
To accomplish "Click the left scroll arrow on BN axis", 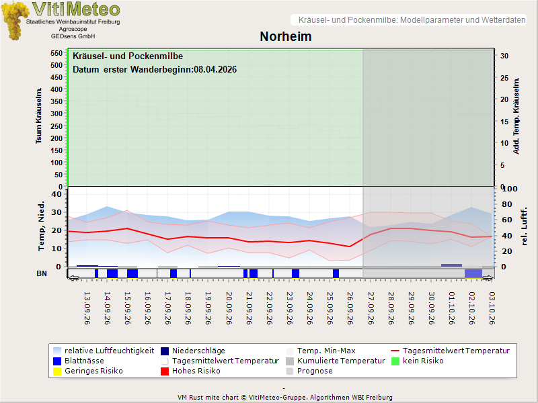I will click(74, 278).
